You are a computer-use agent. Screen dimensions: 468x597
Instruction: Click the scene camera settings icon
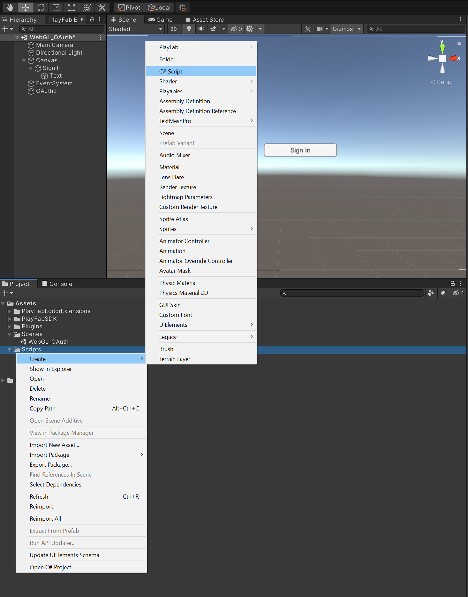click(319, 29)
